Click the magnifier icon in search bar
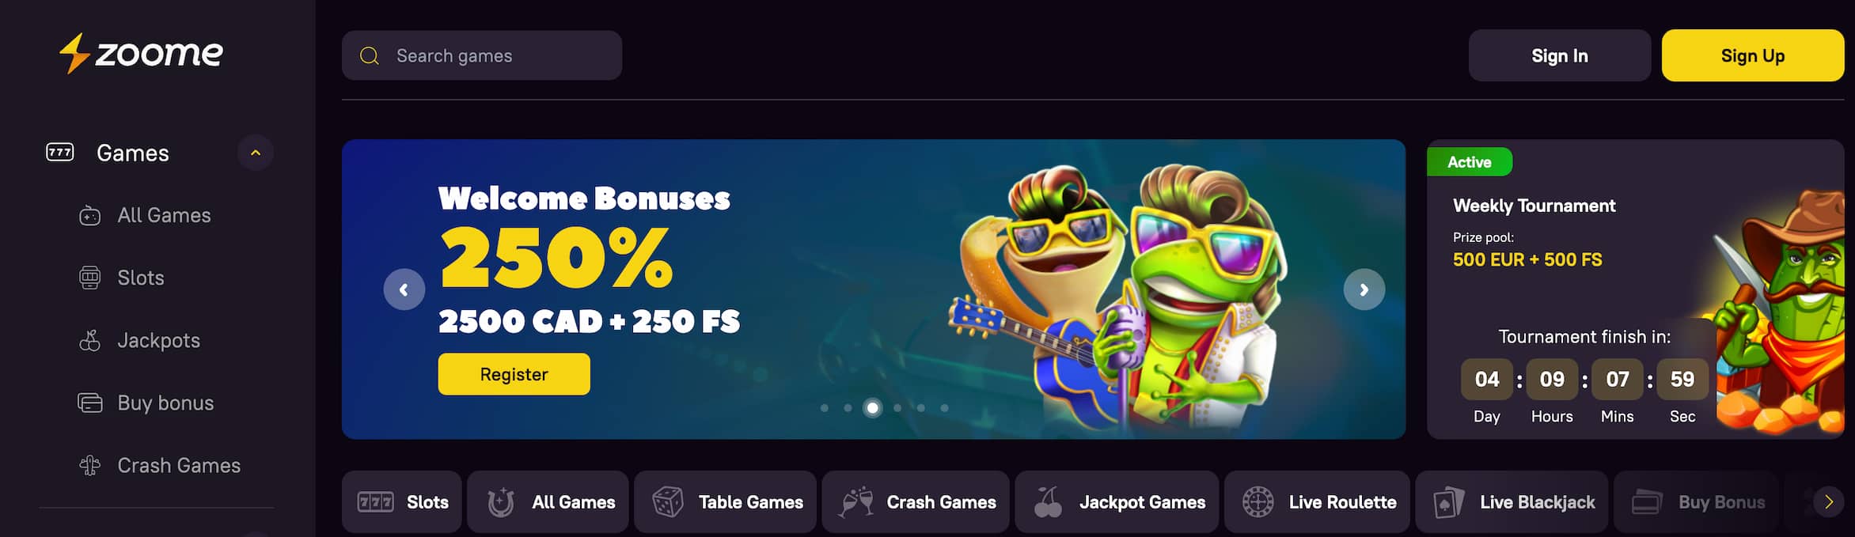 [369, 56]
